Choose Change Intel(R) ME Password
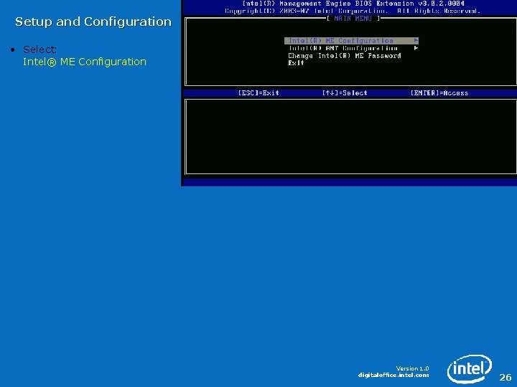This screenshot has width=517, height=387. tap(345, 56)
